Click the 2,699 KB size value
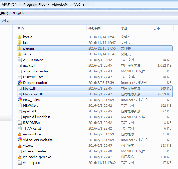Image resolution: width=178 pixels, height=169 pixels. [164, 94]
